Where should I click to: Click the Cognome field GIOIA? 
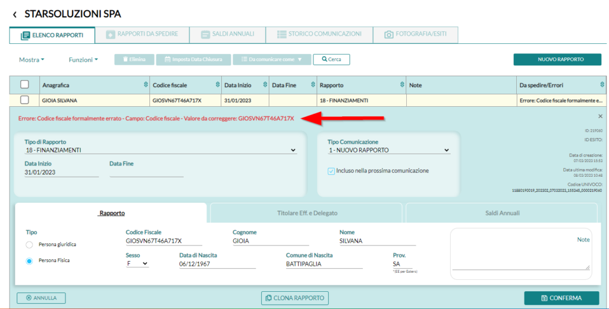pyautogui.click(x=271, y=241)
